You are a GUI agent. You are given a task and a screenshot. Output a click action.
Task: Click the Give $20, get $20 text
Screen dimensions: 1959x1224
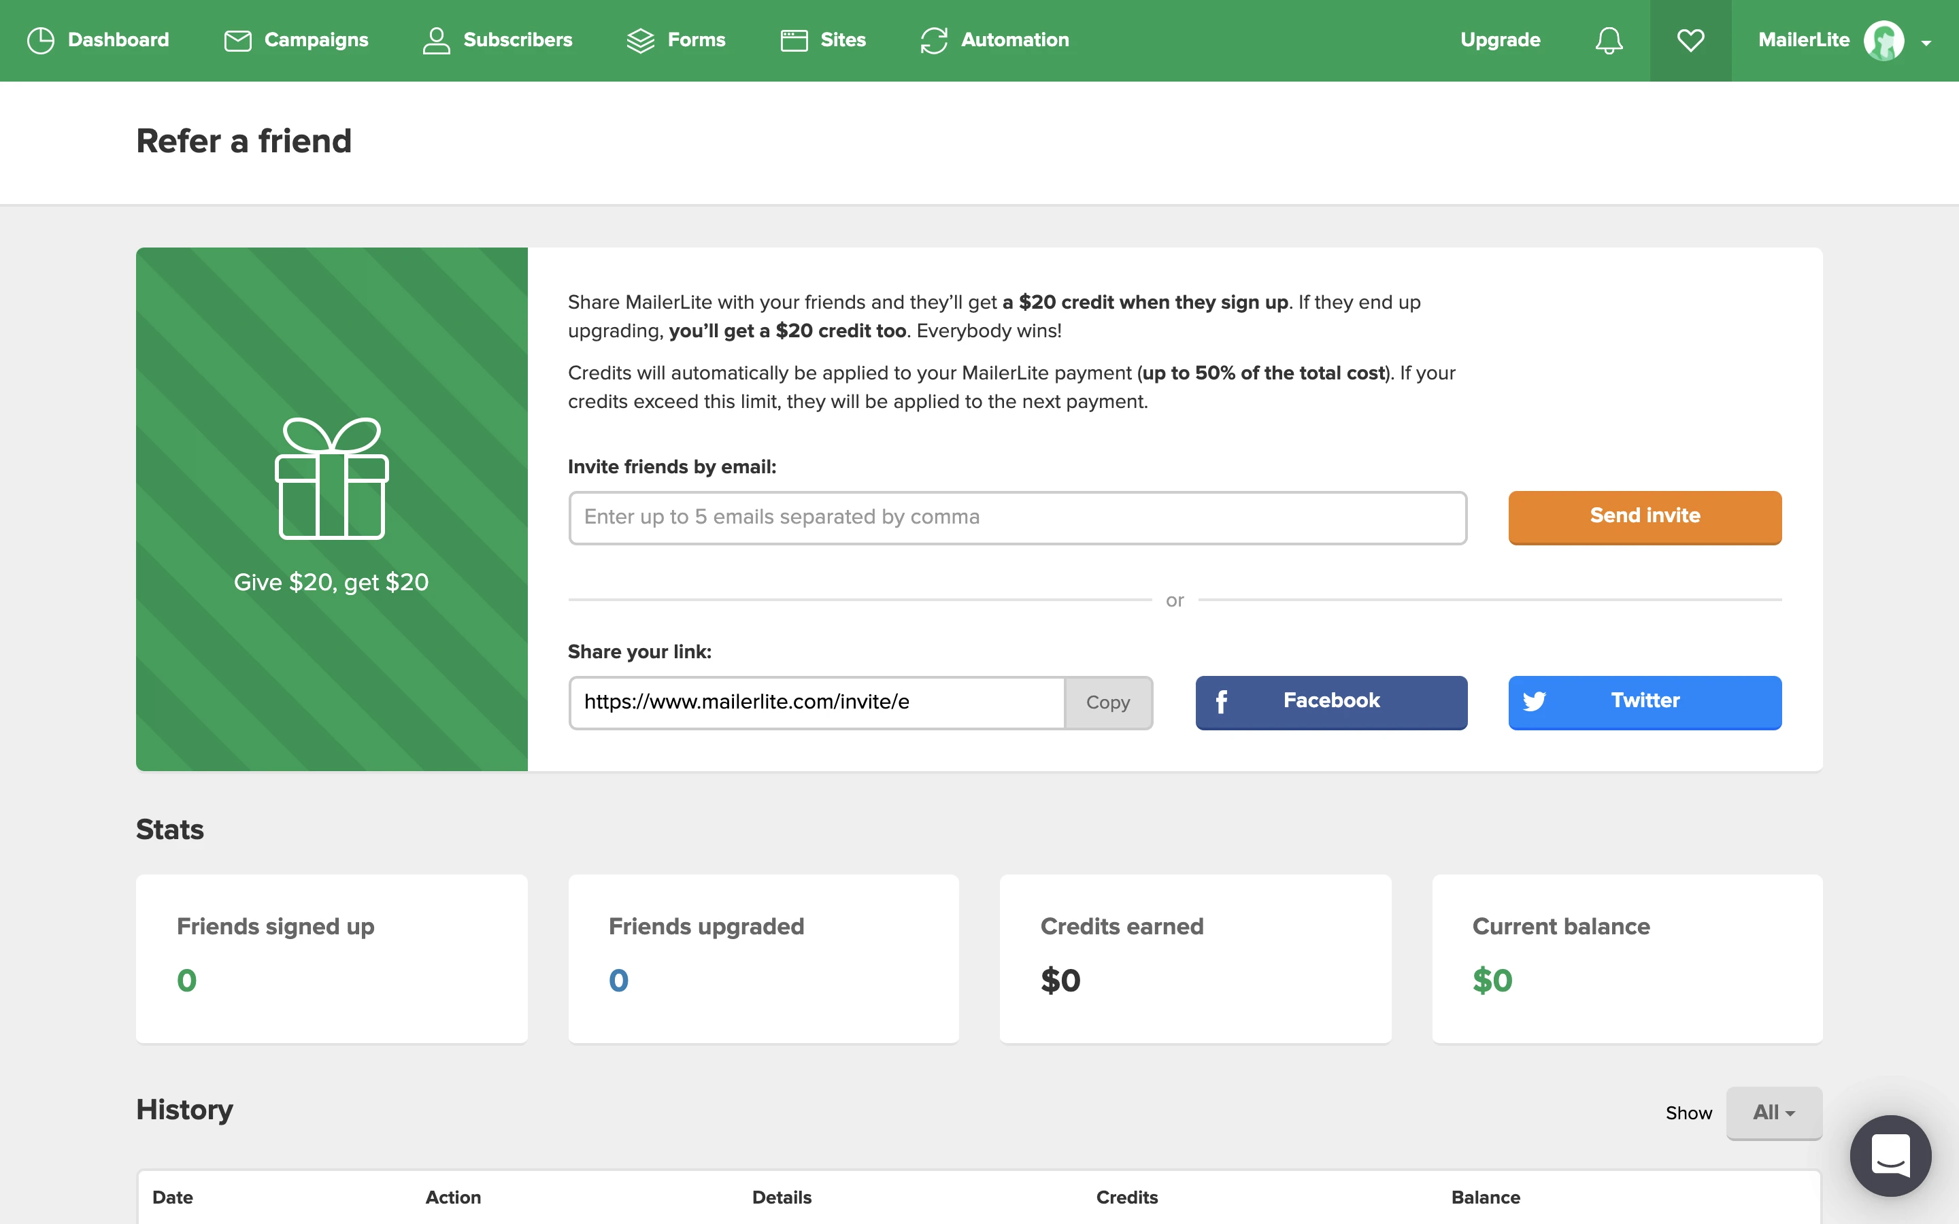(331, 582)
